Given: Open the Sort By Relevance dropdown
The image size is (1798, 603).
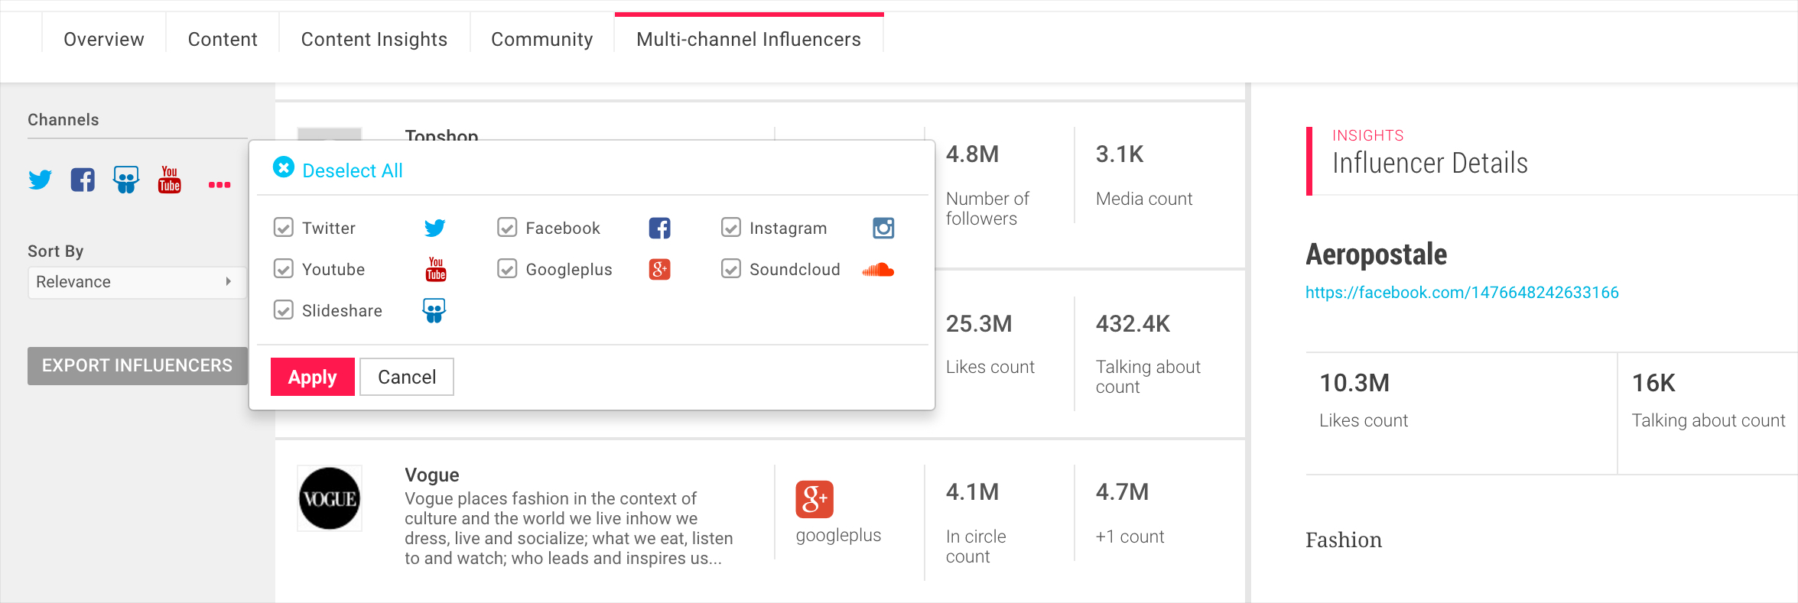Looking at the screenshot, I should (x=137, y=282).
